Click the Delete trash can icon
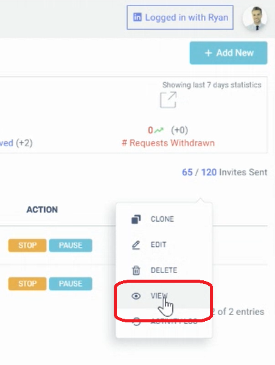 point(136,271)
